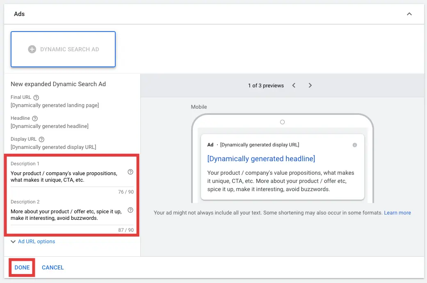Click the blue dynamically generated headline in preview

[261, 159]
